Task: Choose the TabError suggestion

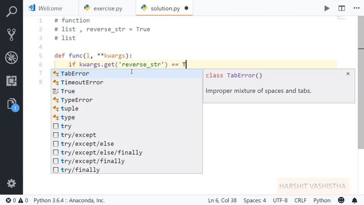Action: pyautogui.click(x=127, y=73)
